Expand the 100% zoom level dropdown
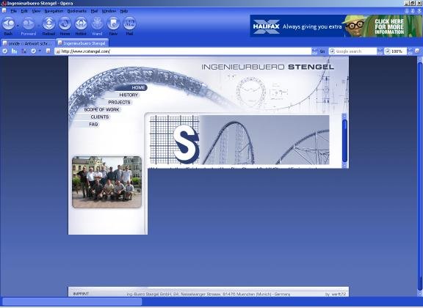The image size is (423, 308). [x=410, y=51]
